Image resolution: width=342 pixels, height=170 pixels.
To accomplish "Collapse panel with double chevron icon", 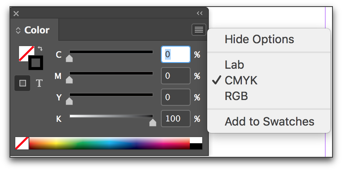I will click(x=200, y=13).
